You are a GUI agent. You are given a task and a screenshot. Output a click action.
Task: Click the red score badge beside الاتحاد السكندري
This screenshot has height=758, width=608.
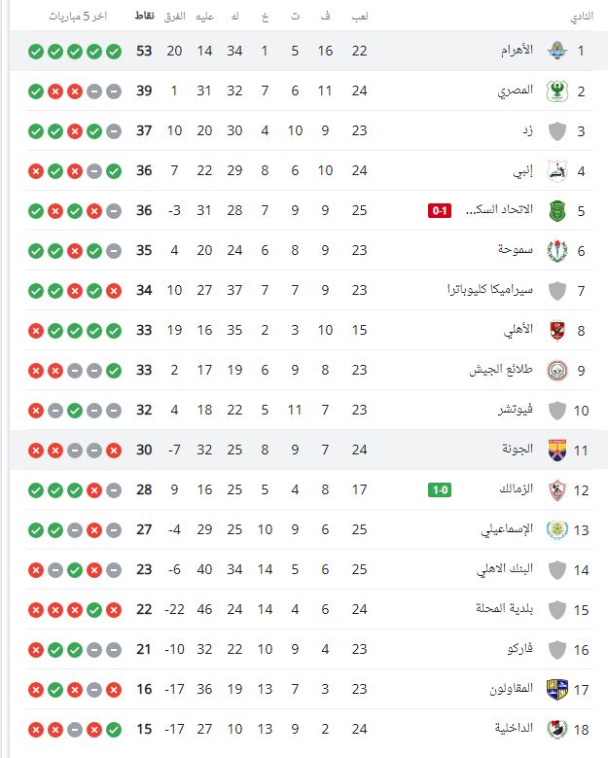(x=440, y=210)
